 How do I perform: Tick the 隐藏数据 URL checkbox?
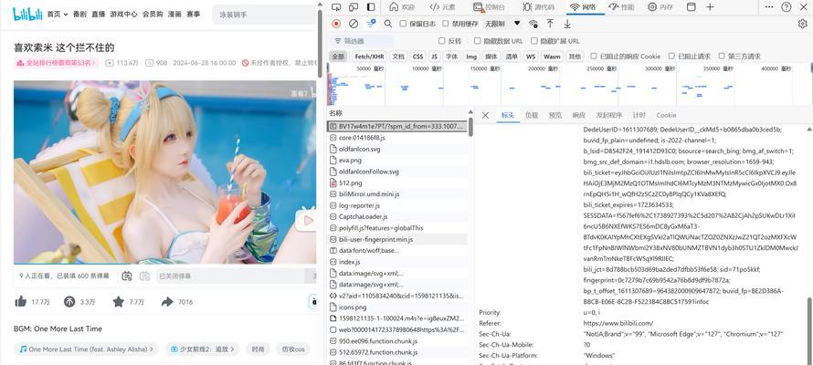click(478, 41)
